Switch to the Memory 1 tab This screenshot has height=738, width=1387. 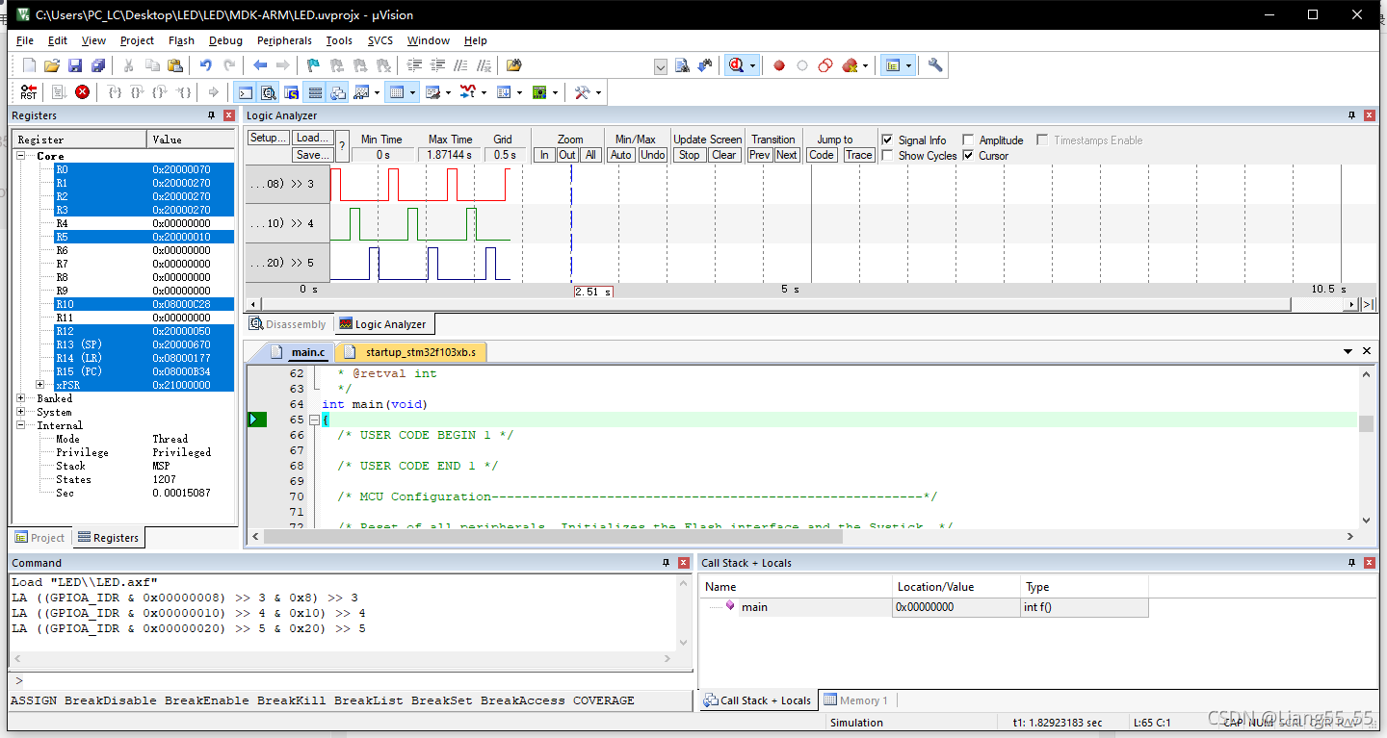pos(856,700)
